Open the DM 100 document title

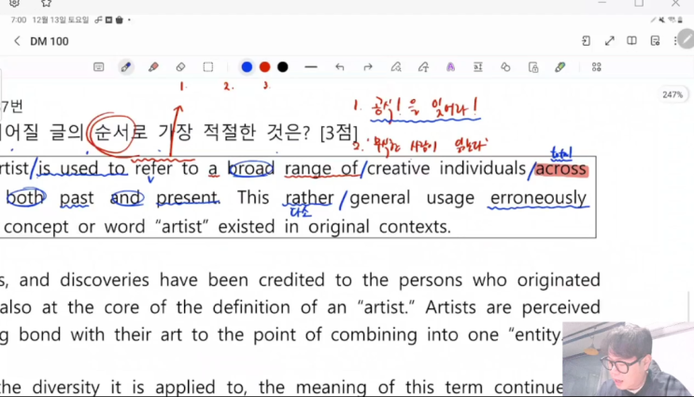(50, 41)
